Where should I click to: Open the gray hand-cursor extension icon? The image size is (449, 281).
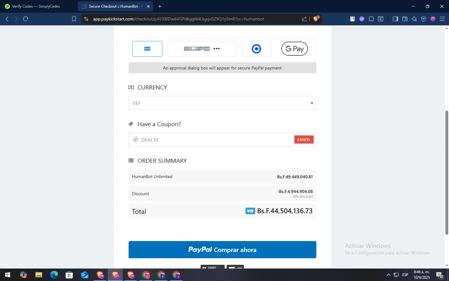(352, 19)
